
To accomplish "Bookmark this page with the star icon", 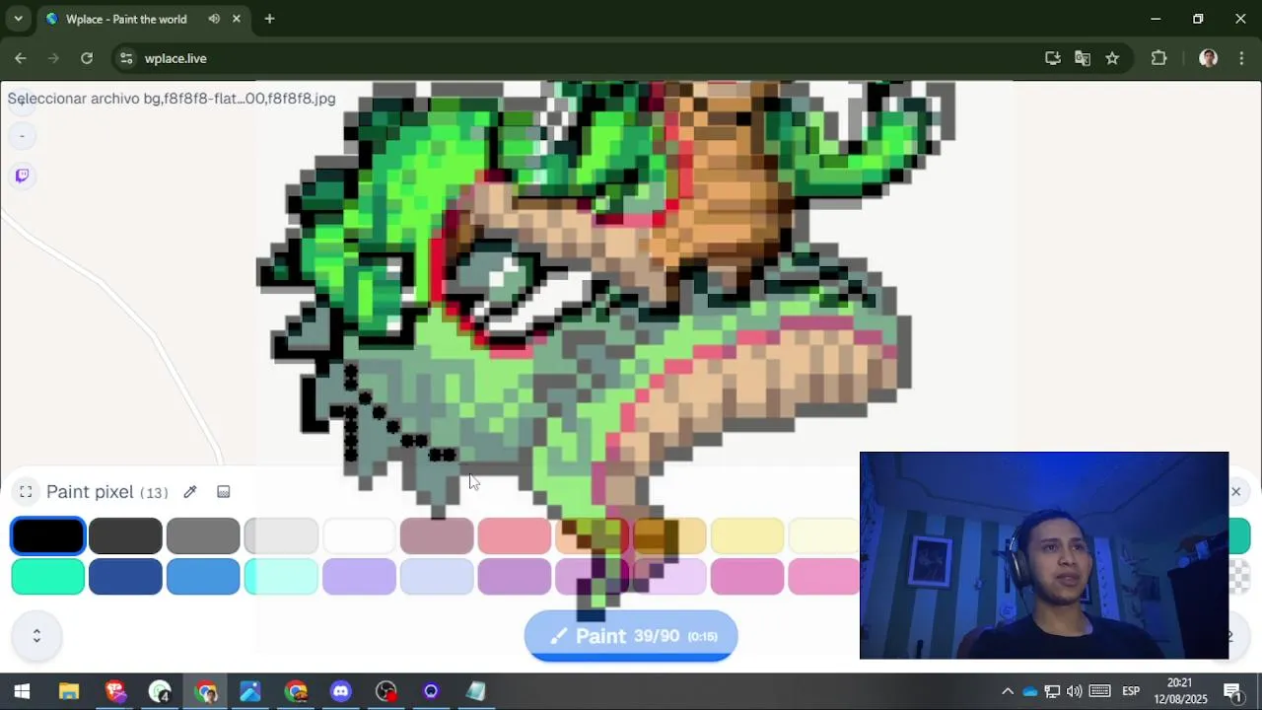I will 1112,58.
